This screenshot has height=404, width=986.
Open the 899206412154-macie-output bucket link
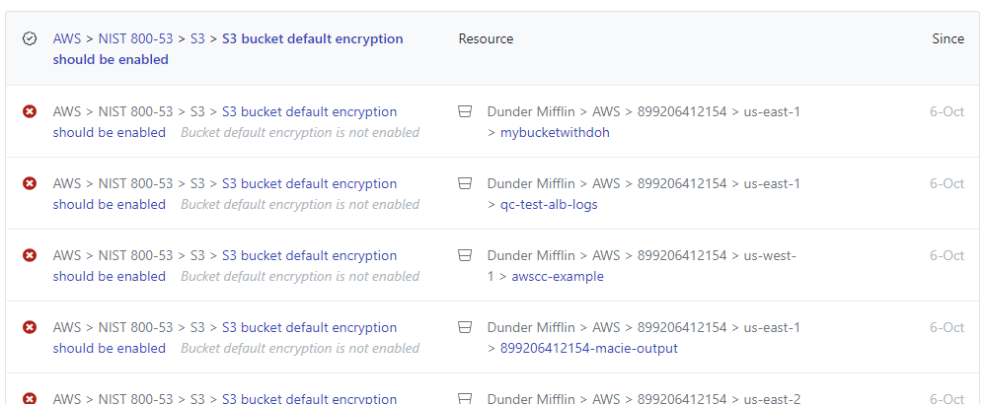click(588, 348)
